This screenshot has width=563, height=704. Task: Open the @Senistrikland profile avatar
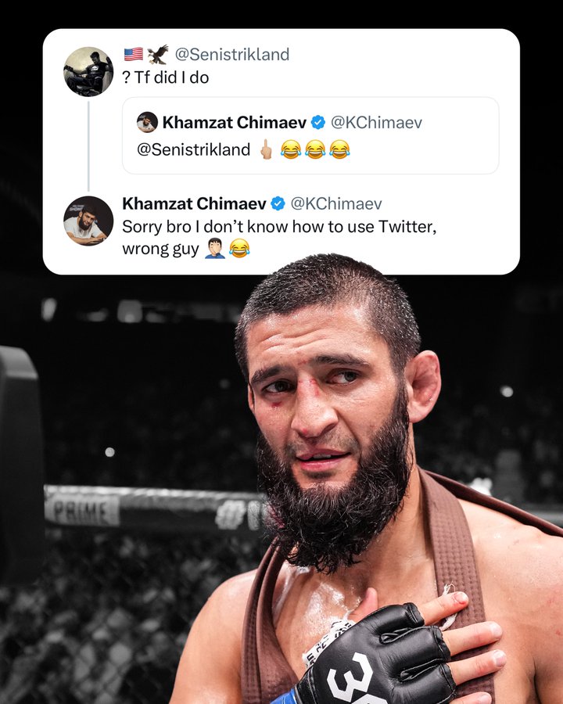88,71
